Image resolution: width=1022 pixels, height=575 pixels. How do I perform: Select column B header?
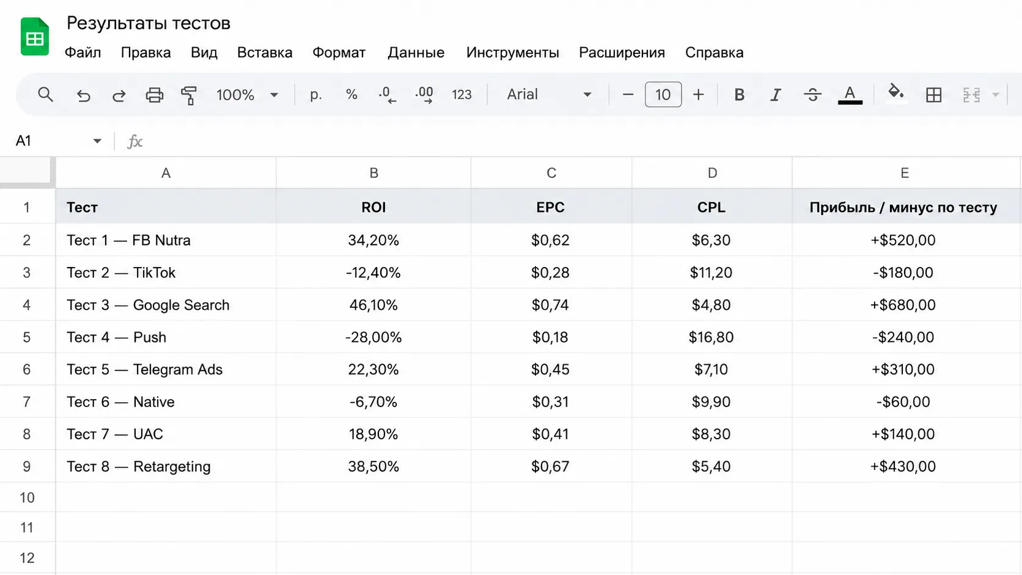point(373,173)
